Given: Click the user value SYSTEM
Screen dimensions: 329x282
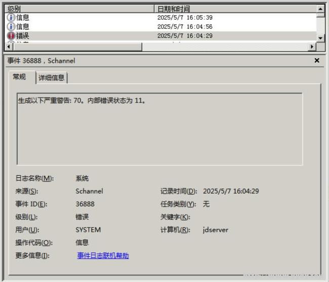Looking at the screenshot, I should 88,229.
